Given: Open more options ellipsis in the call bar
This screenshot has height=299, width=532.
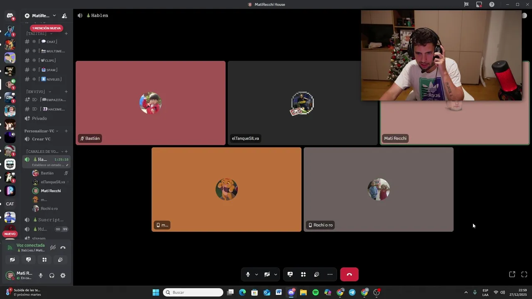Looking at the screenshot, I should pyautogui.click(x=330, y=274).
